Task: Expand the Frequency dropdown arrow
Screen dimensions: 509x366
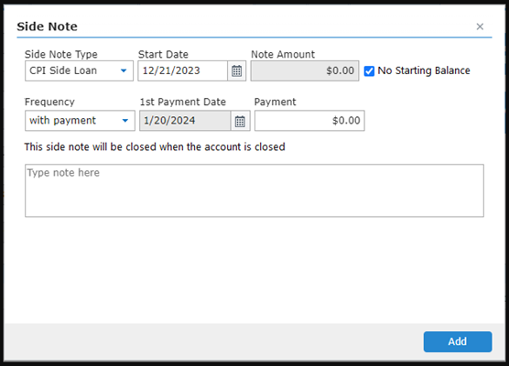Action: [x=125, y=121]
